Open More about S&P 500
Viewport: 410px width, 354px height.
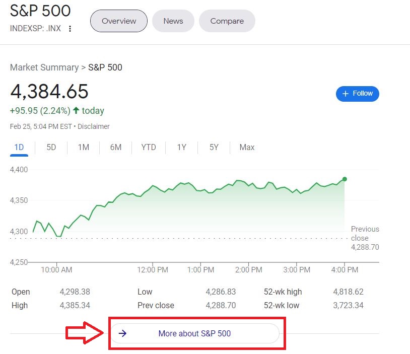[x=195, y=333]
